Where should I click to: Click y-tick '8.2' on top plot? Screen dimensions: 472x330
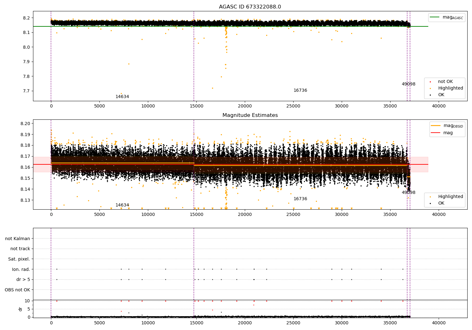coord(26,18)
